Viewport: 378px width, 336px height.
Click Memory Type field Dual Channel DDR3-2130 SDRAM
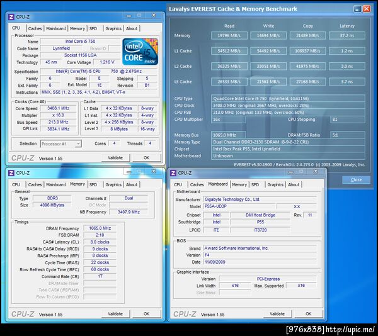tap(288, 142)
